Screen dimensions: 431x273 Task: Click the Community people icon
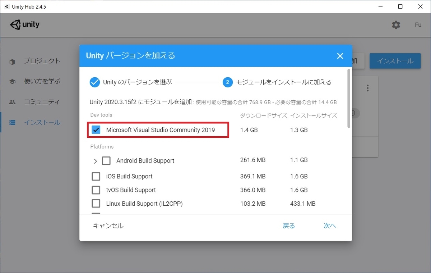(13, 102)
